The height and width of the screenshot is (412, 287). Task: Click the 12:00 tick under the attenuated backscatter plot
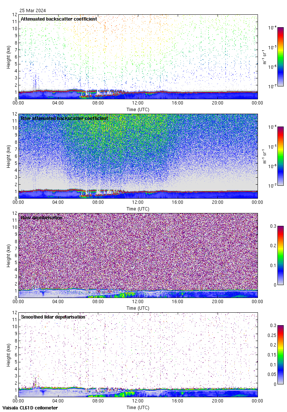138,103
